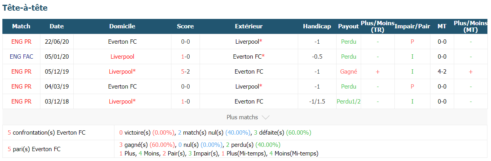Click the 5-2 score on 05/12/19
The height and width of the screenshot is (161, 491).
[x=185, y=71]
